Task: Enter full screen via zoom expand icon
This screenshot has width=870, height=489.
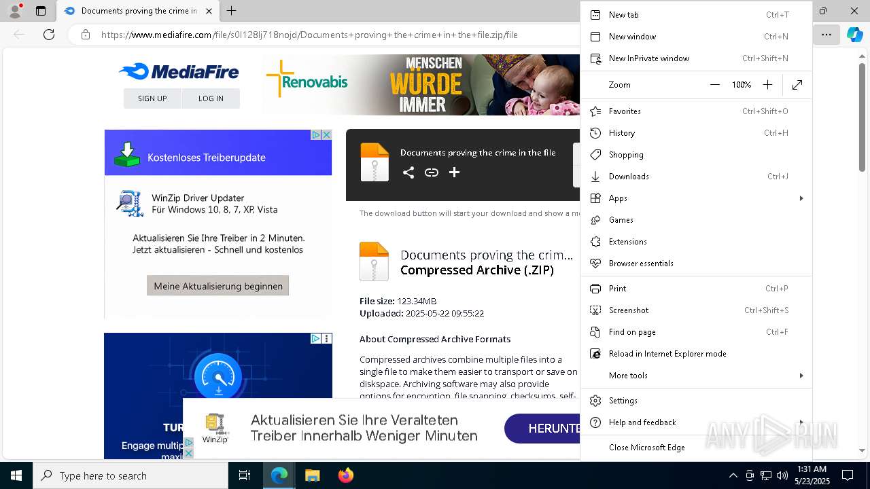Action: [797, 84]
